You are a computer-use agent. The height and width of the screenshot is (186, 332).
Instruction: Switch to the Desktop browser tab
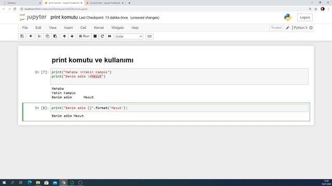21,3
